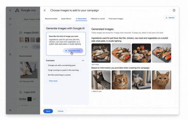The height and width of the screenshot is (120, 188).
Task: Click the Logos (4/5) checkmark icon
Action: tap(21, 92)
